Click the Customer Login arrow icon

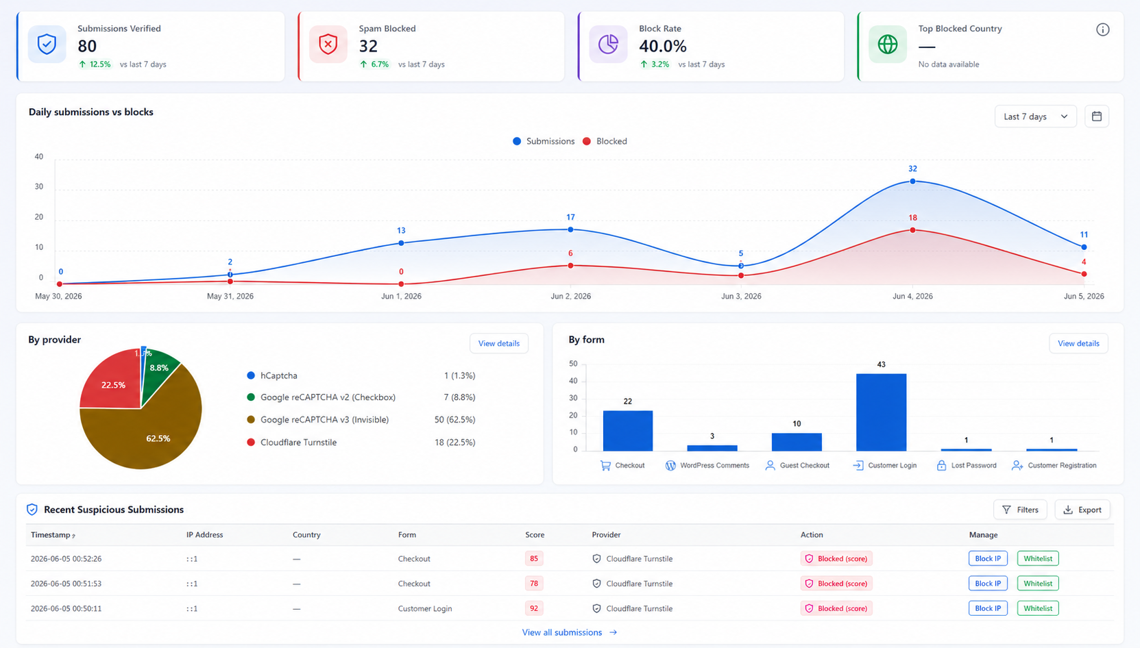[858, 466]
